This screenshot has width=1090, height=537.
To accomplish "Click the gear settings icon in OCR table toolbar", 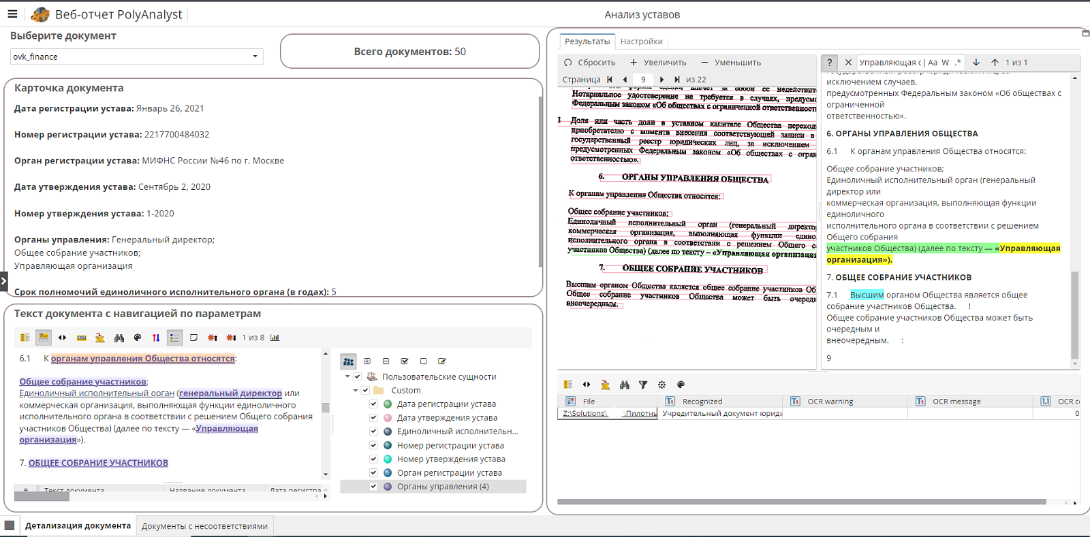I will coord(661,385).
